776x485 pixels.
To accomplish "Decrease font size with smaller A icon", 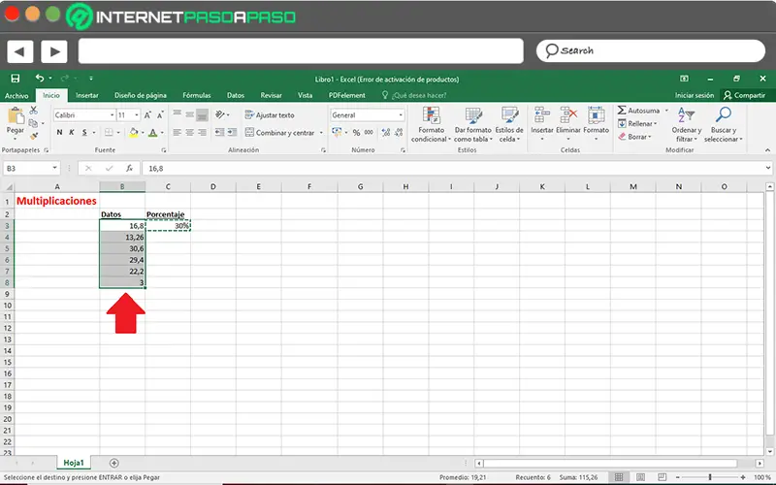I will click(x=160, y=114).
